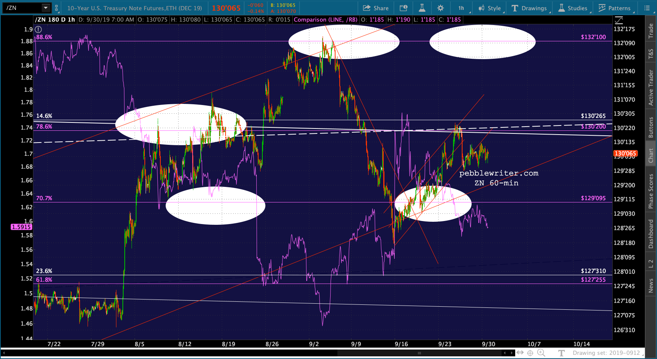Open the Drawing set 2019-0912 selector
Screen dimensions: 657x359
point(606,353)
